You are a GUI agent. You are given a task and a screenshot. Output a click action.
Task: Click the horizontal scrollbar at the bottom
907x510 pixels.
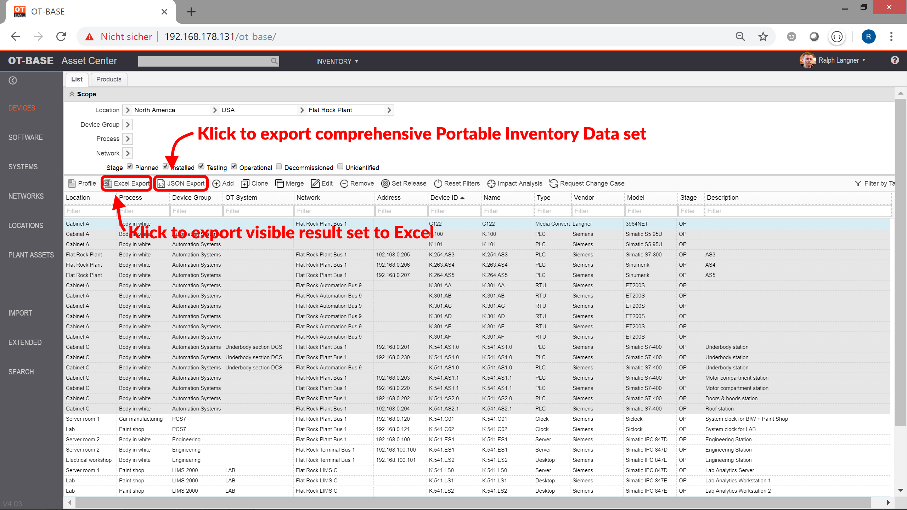(473, 502)
